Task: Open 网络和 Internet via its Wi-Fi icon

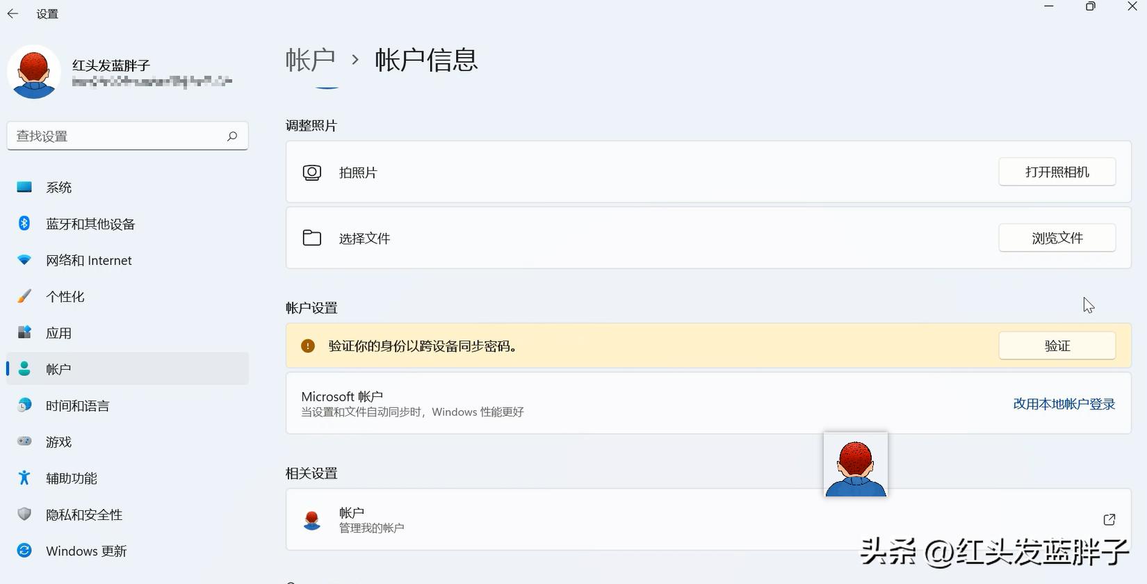Action: point(24,260)
